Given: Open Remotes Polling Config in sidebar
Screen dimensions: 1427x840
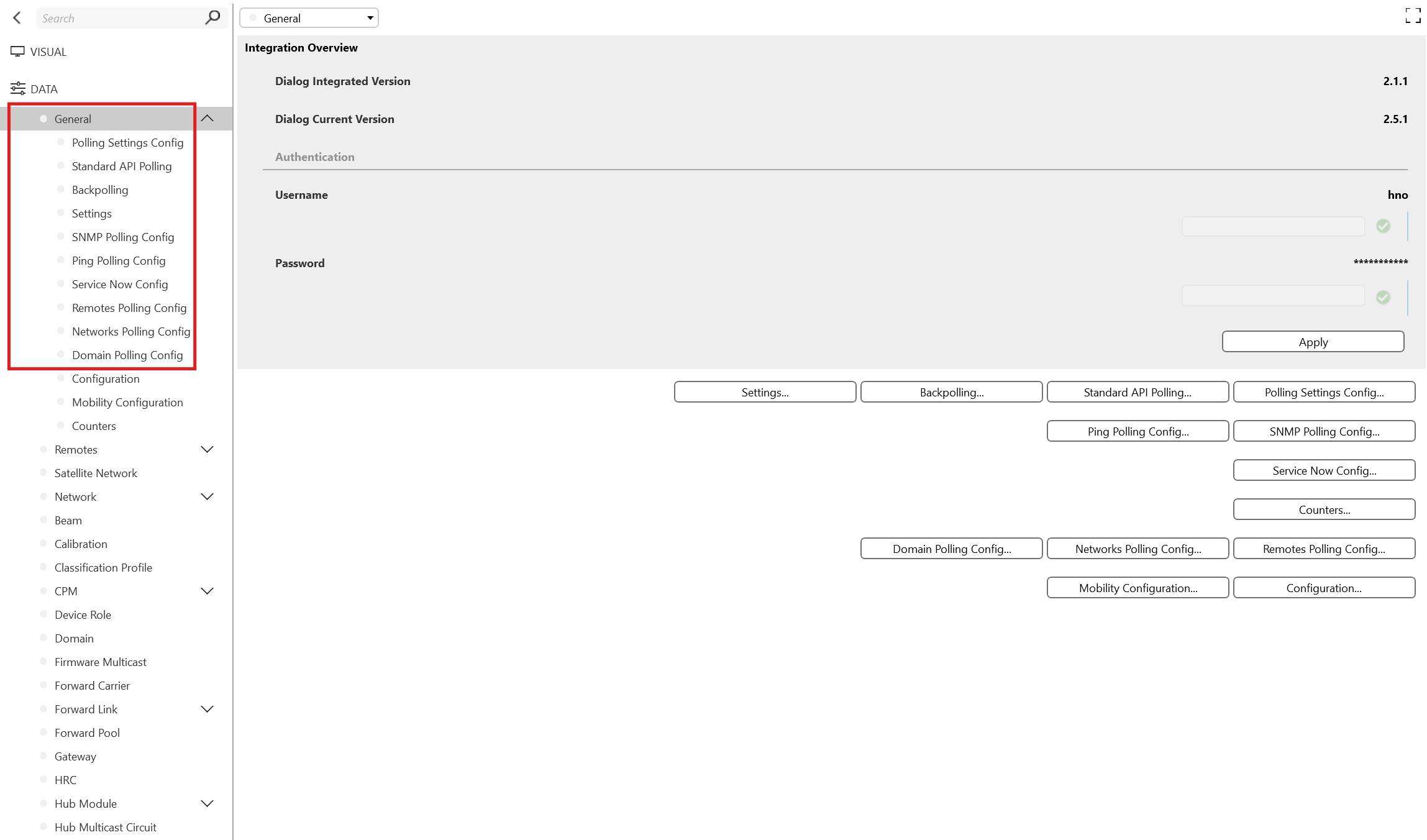Looking at the screenshot, I should pos(129,308).
